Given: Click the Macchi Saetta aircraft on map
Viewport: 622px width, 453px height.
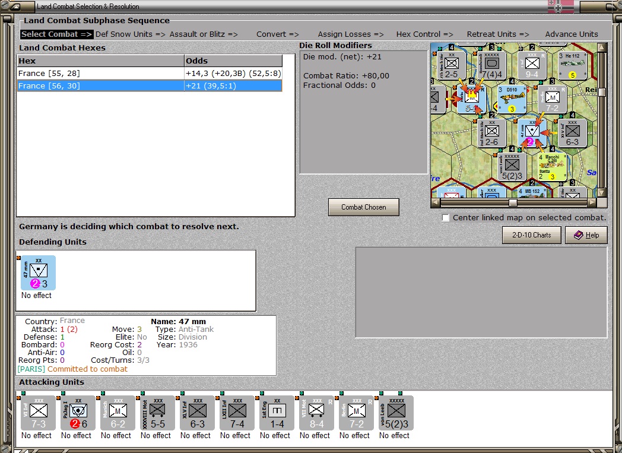Looking at the screenshot, I should point(552,167).
